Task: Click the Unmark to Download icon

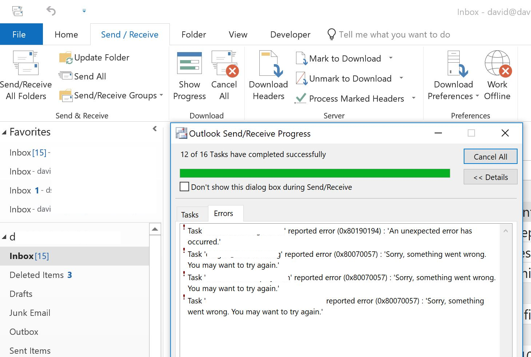Action: 302,78
